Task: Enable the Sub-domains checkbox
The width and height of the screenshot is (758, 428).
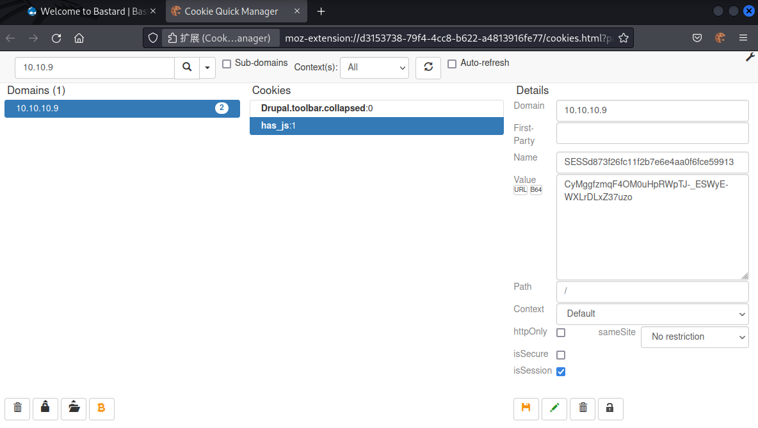Action: pos(227,63)
